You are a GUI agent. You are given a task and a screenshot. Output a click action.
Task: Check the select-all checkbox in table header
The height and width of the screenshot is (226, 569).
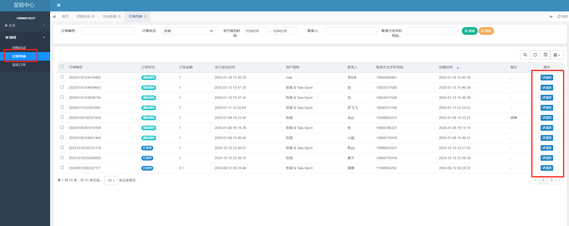62,67
